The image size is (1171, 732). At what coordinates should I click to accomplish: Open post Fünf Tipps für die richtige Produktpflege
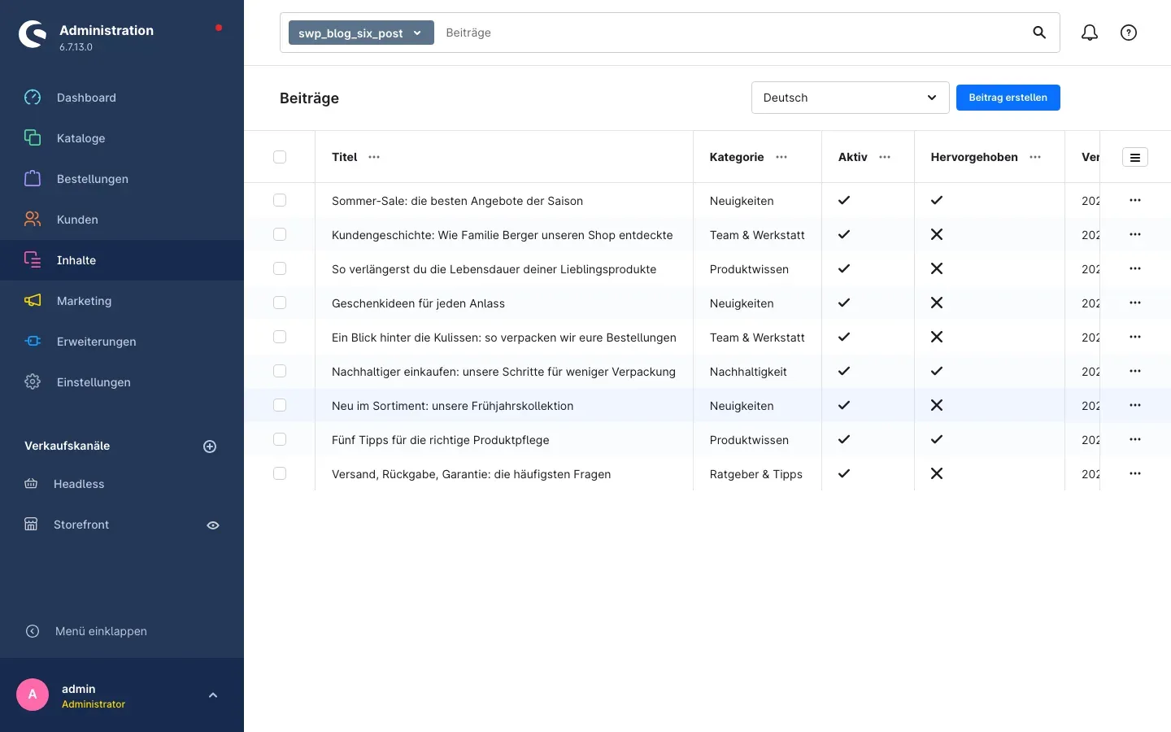coord(440,440)
